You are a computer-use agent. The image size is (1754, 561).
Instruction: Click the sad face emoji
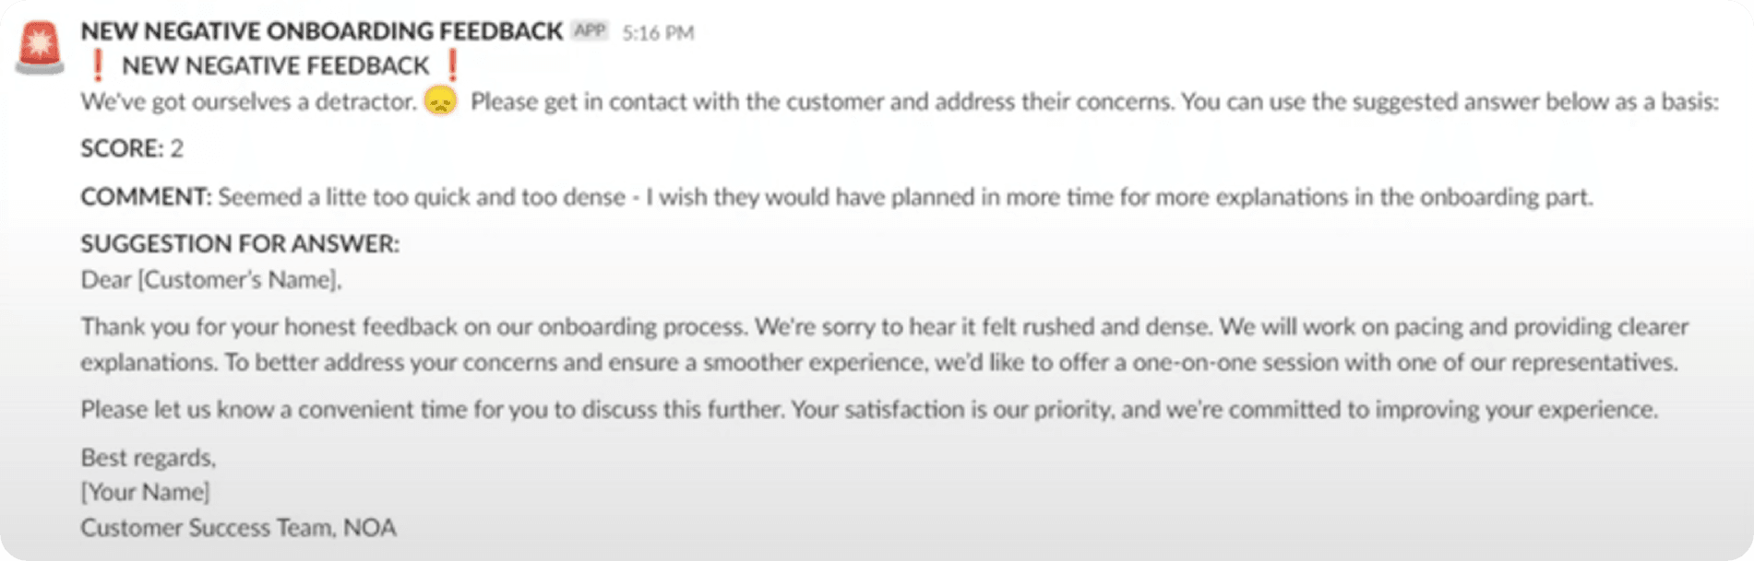pos(441,100)
